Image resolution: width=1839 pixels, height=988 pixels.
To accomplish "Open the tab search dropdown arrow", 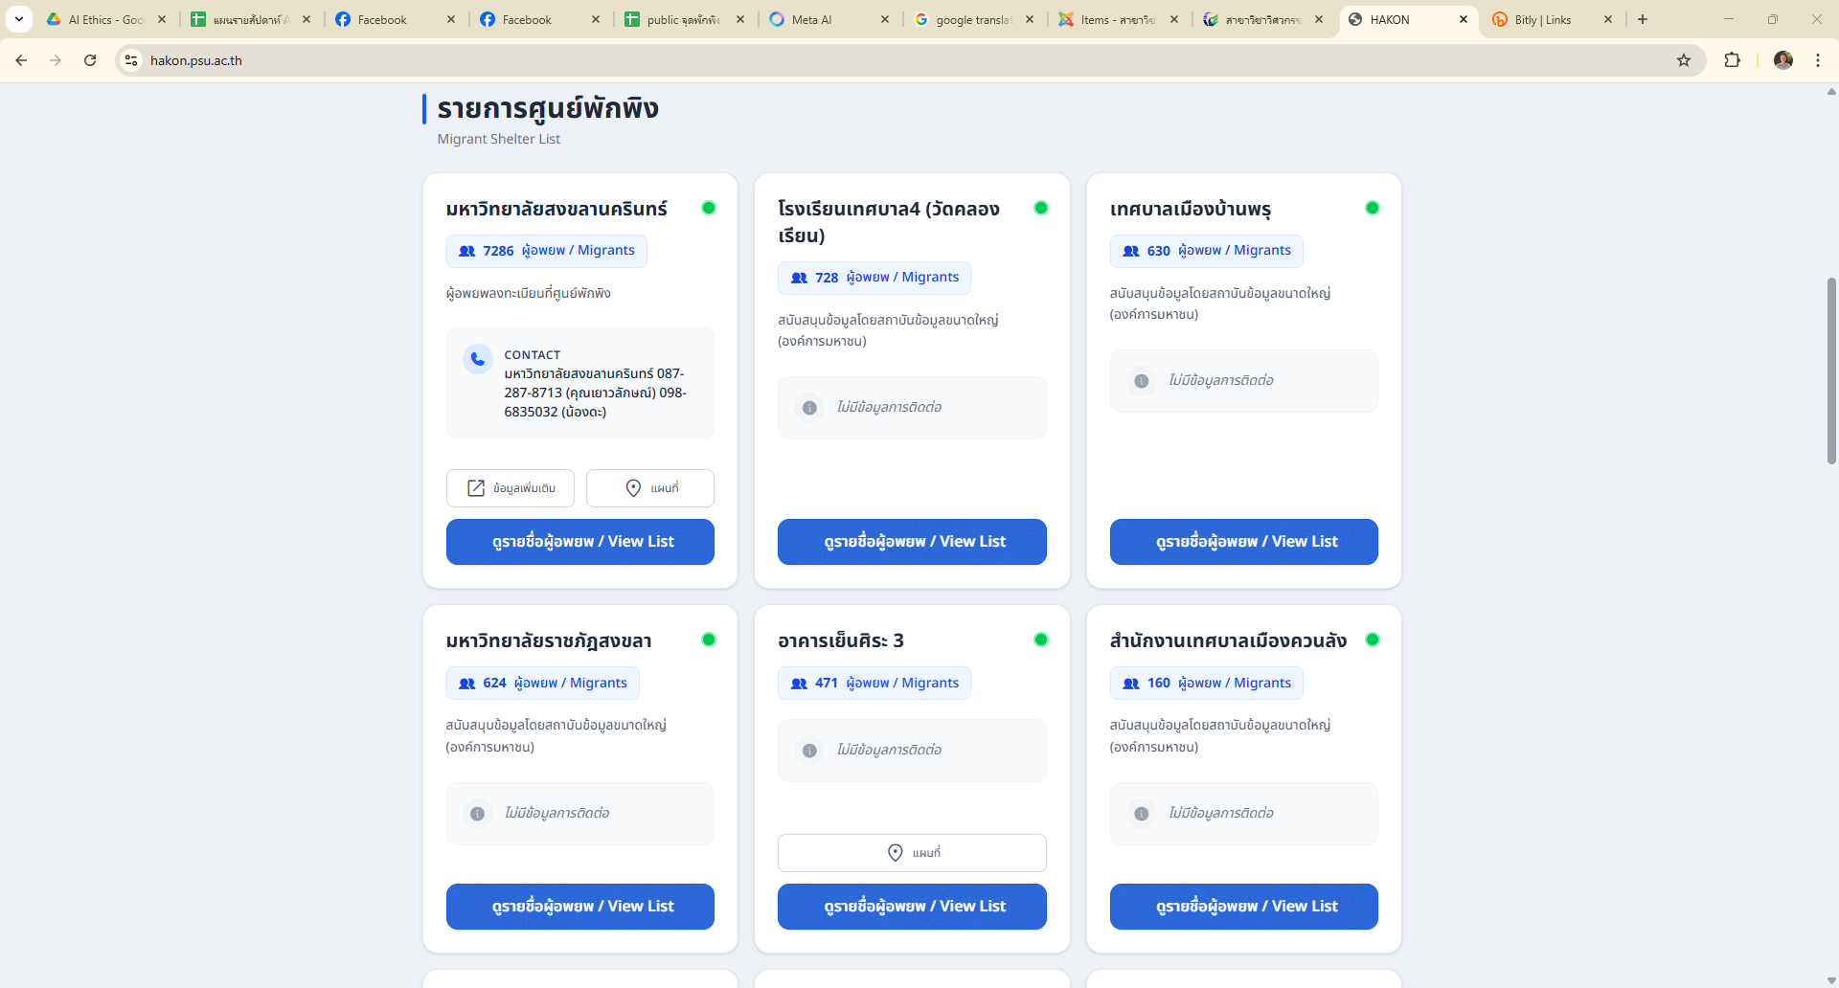I will (18, 19).
